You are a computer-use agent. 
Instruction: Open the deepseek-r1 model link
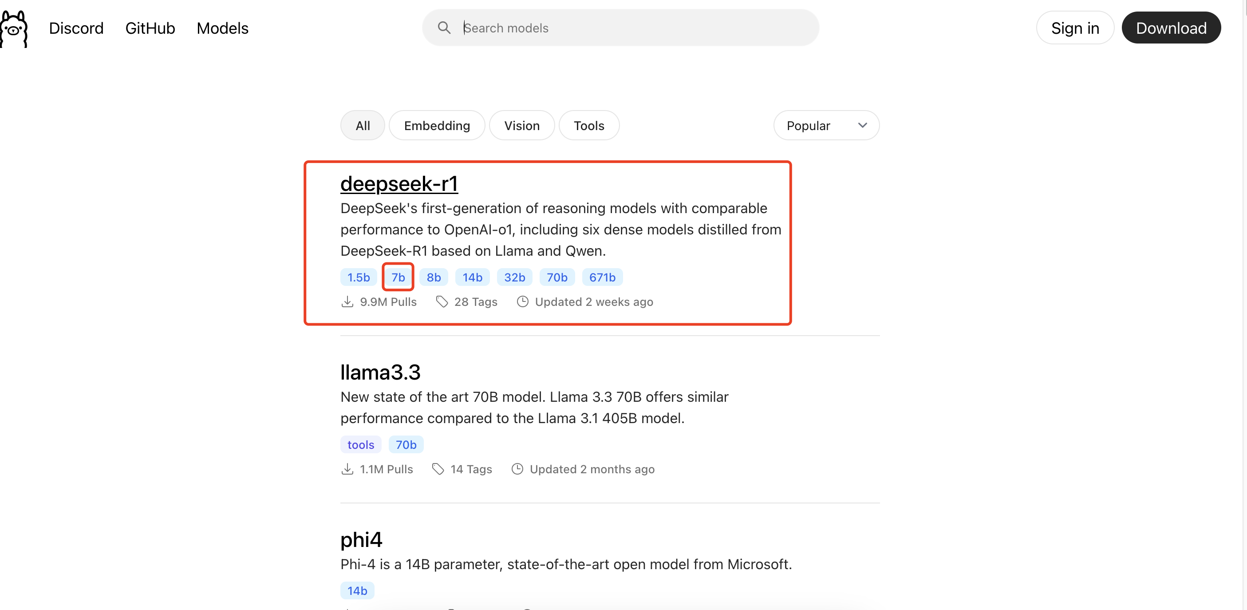(x=399, y=183)
